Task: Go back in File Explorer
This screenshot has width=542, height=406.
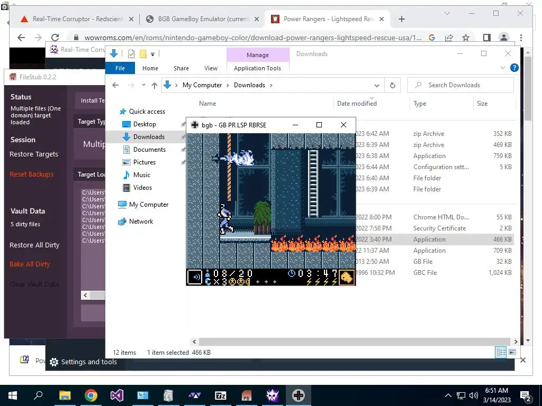Action: [115, 85]
